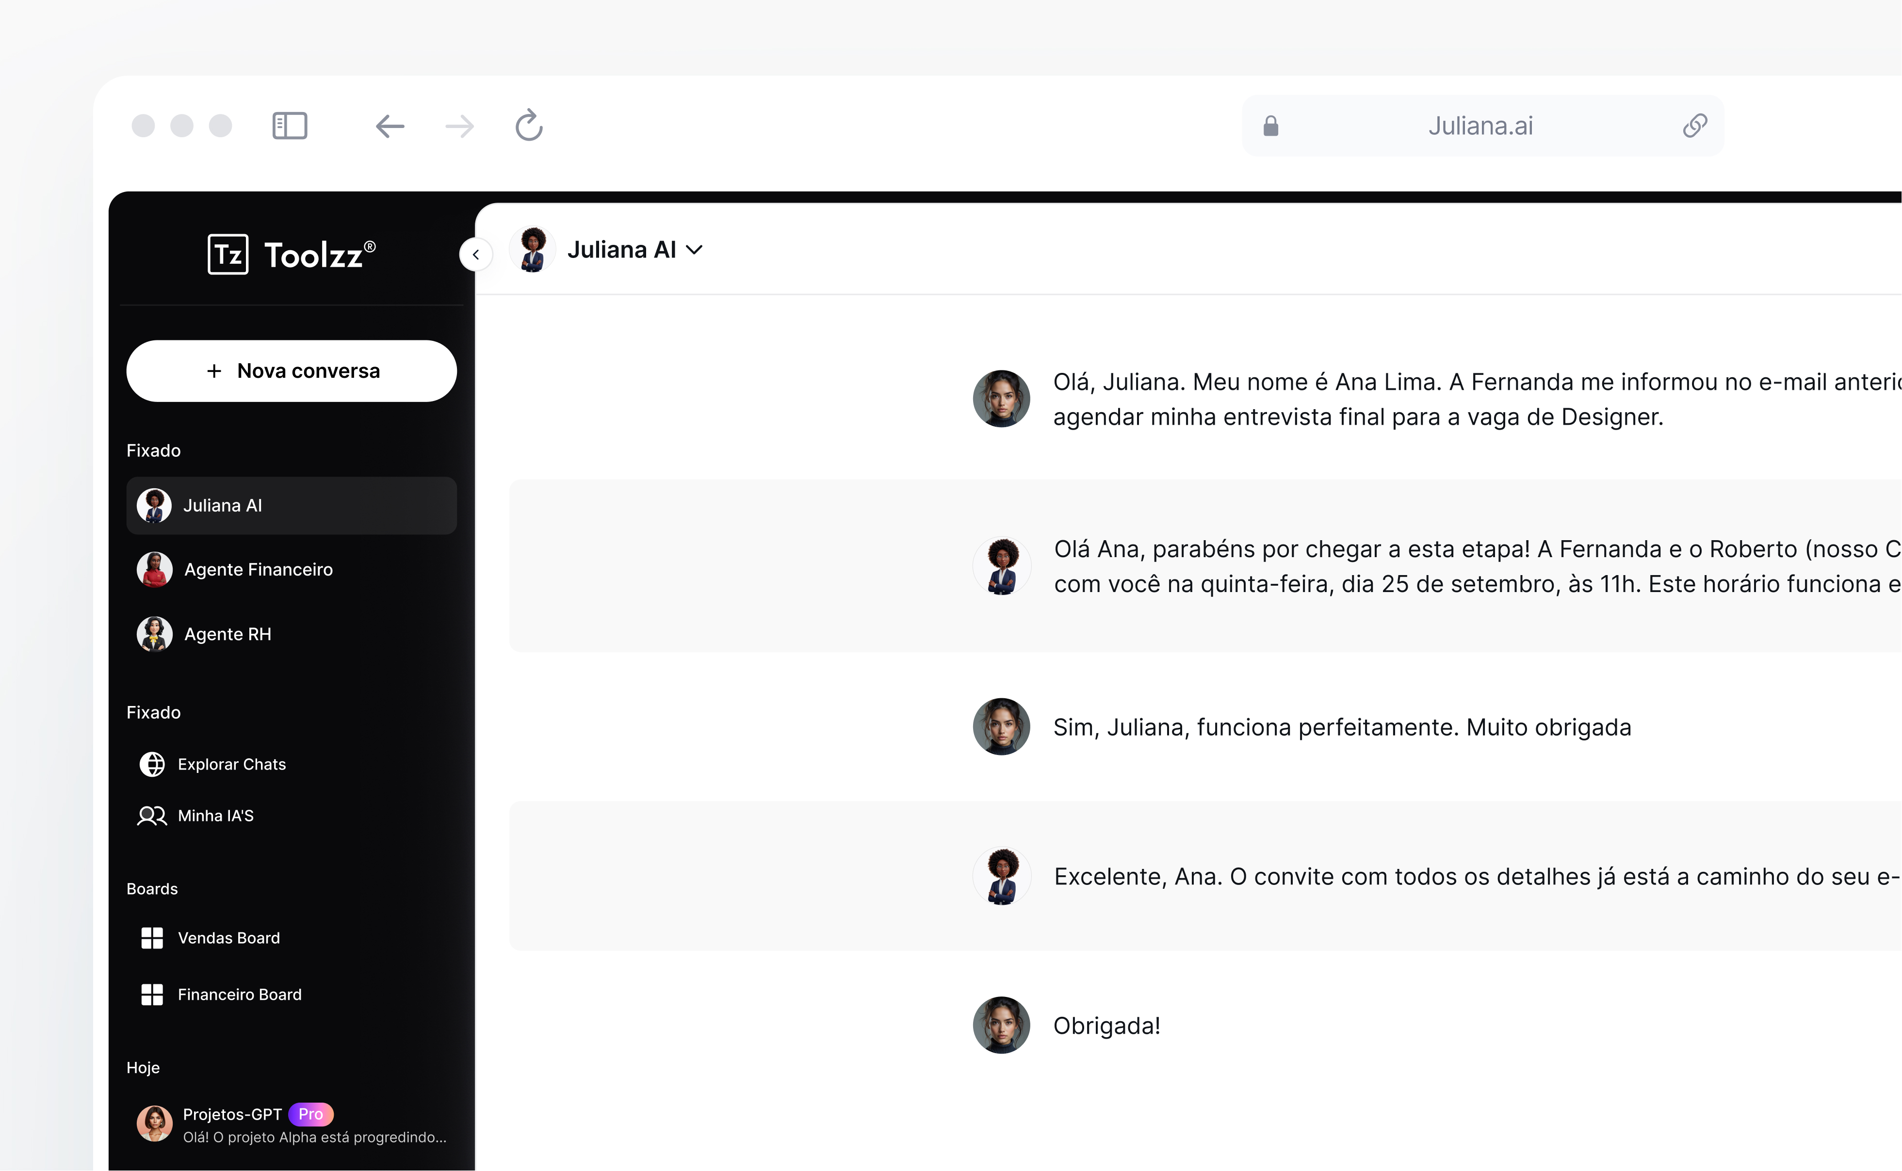Image resolution: width=1902 pixels, height=1171 pixels.
Task: Click the browser back arrow
Action: [390, 126]
